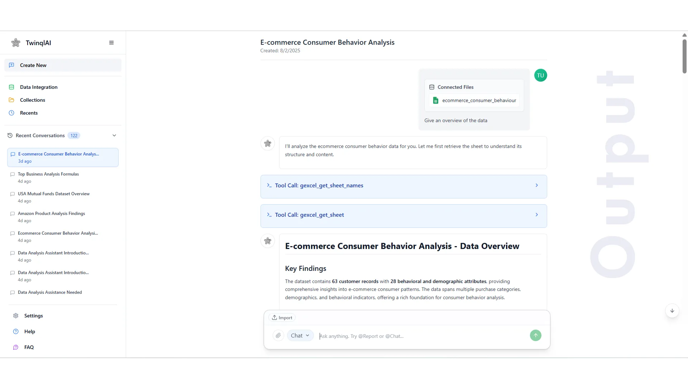
Task: Select the Data Integration database icon
Action: tap(11, 87)
